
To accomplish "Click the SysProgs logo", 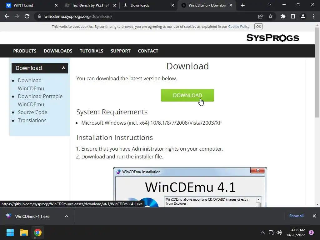I will (x=272, y=38).
